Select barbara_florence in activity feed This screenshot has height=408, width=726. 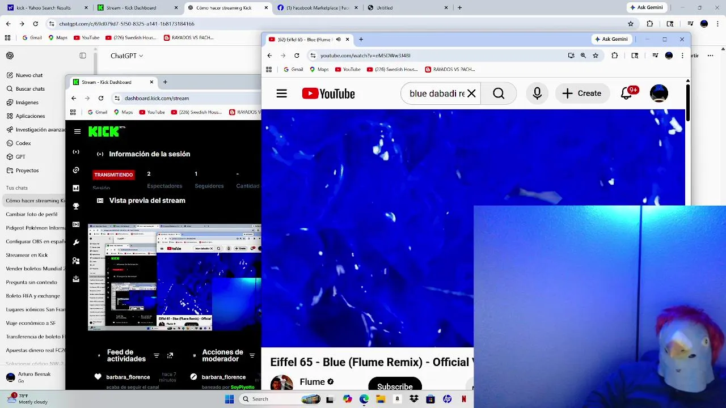click(x=128, y=377)
